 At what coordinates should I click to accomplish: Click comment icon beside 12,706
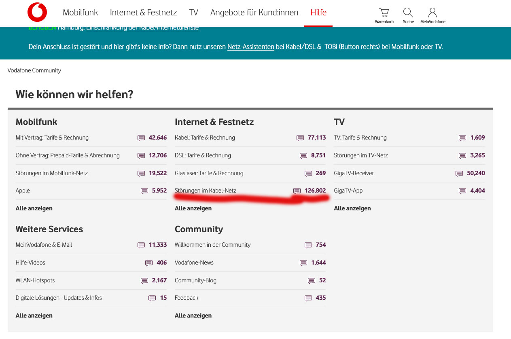point(141,156)
